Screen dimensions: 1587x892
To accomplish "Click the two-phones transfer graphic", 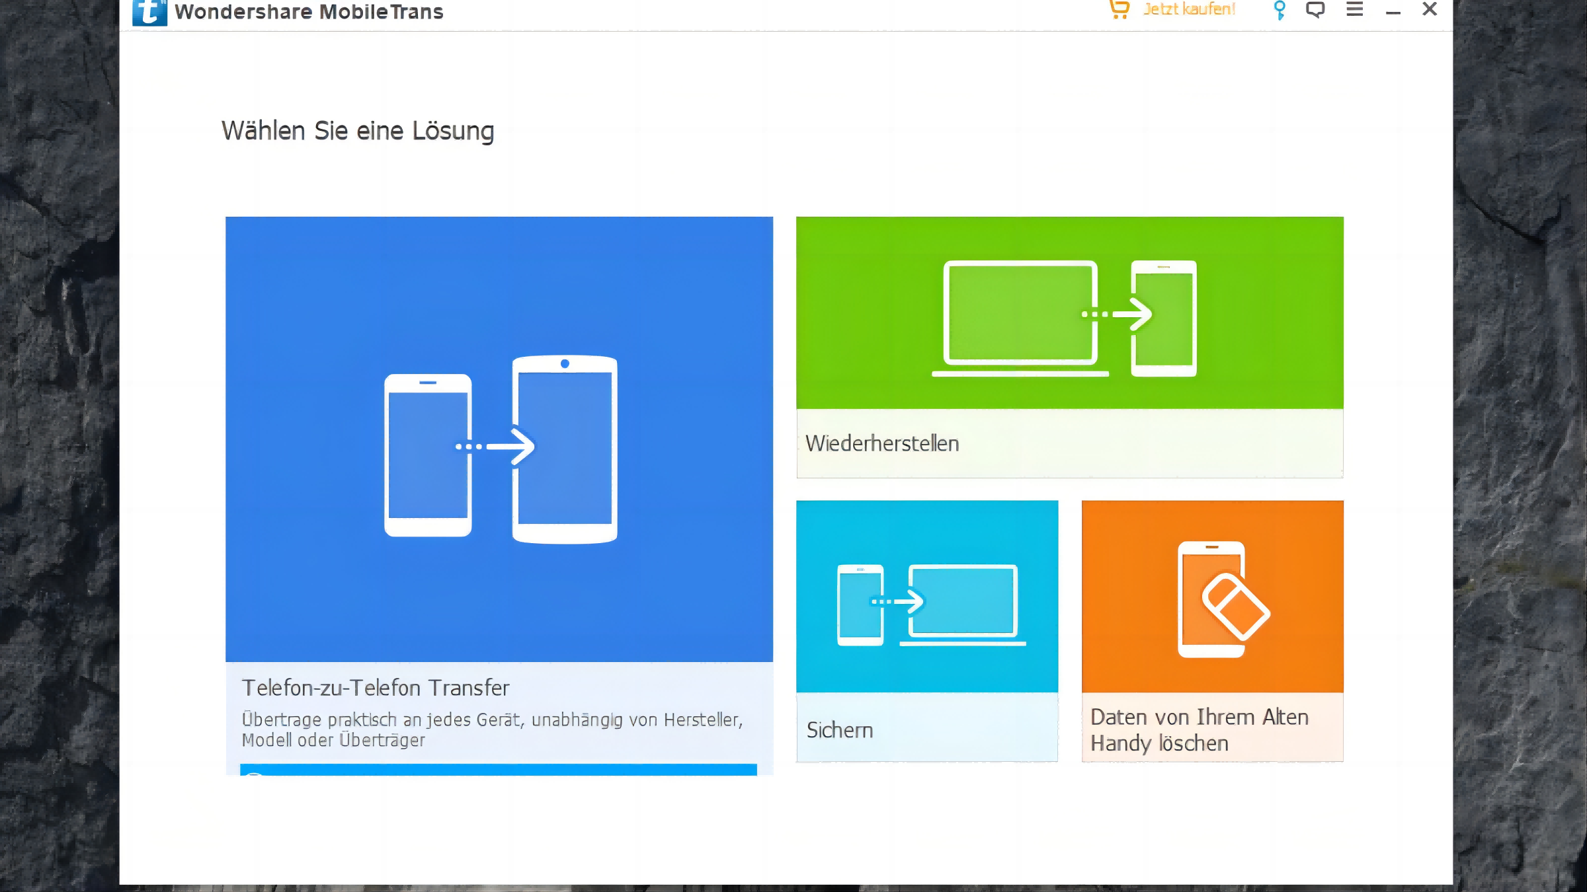I will click(x=500, y=448).
